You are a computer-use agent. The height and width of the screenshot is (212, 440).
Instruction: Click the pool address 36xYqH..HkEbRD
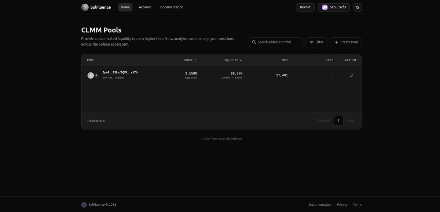[113, 78]
